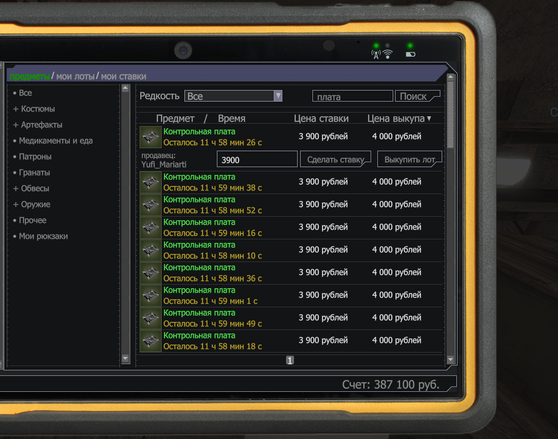Click the bid amount field showing 3900
The width and height of the screenshot is (558, 439).
click(x=257, y=159)
